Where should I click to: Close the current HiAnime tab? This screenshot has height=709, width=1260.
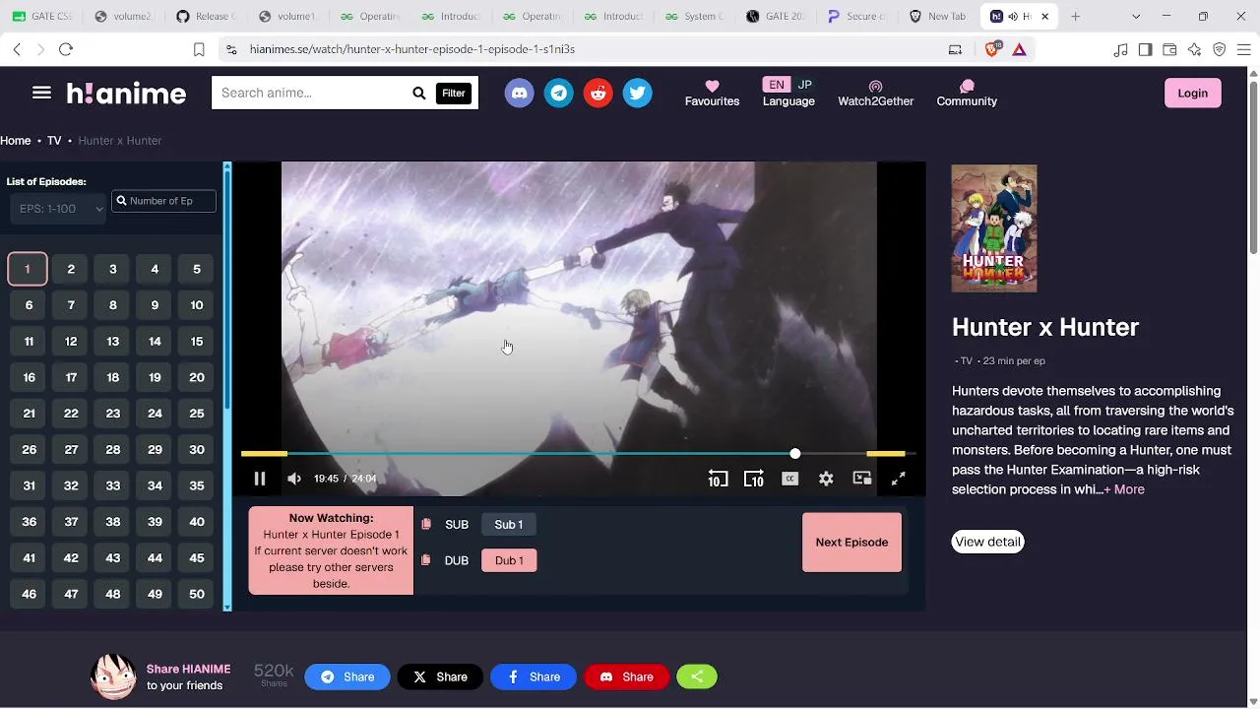1045,17
